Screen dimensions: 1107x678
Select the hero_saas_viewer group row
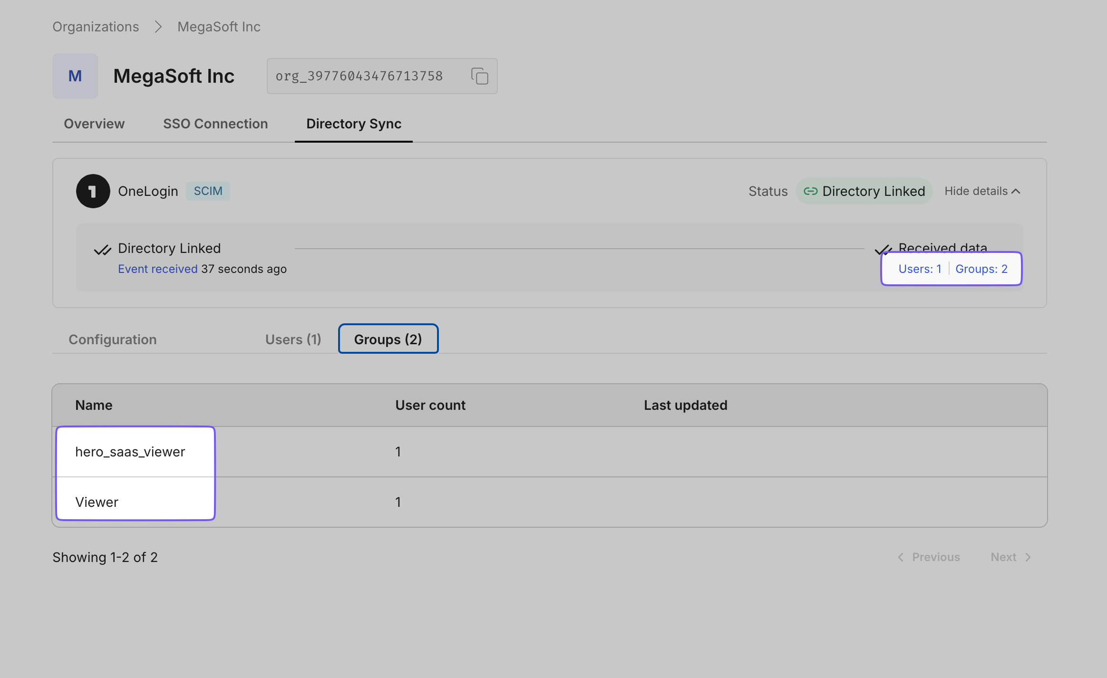pyautogui.click(x=130, y=451)
